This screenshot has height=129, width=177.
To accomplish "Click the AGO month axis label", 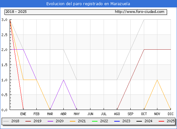I will (117, 114).
